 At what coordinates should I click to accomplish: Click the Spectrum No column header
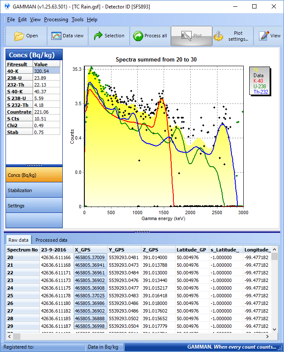(22, 250)
